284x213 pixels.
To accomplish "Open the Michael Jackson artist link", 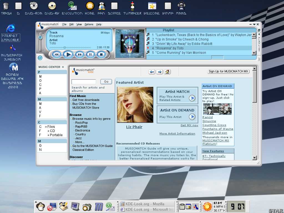I will coord(215,133).
